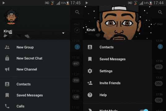The image size is (166, 111).
Task: Click the megaphone New Channel icon
Action: 7,69
